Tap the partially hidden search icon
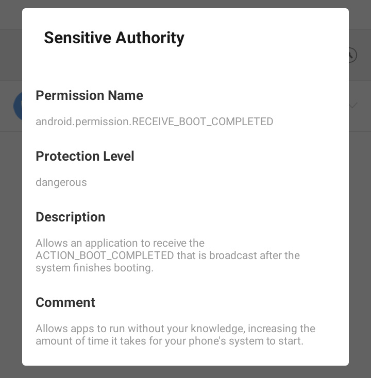Viewport: 371px width, 378px height. [352, 55]
